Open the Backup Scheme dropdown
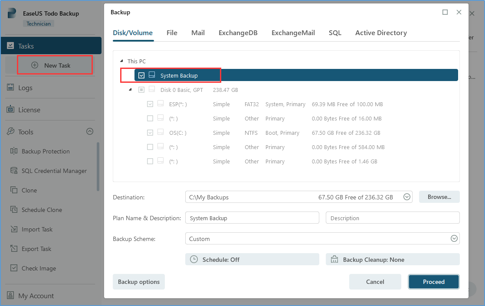This screenshot has height=306, width=485. pyautogui.click(x=454, y=238)
